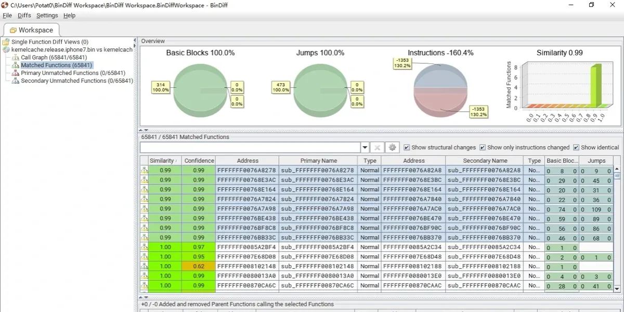This screenshot has width=624, height=312.
Task: Click the Single Function Diff Views folder icon
Action: click(x=6, y=42)
